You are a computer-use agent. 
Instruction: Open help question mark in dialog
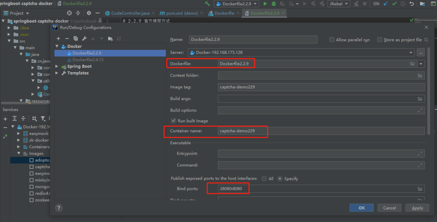pyautogui.click(x=59, y=208)
